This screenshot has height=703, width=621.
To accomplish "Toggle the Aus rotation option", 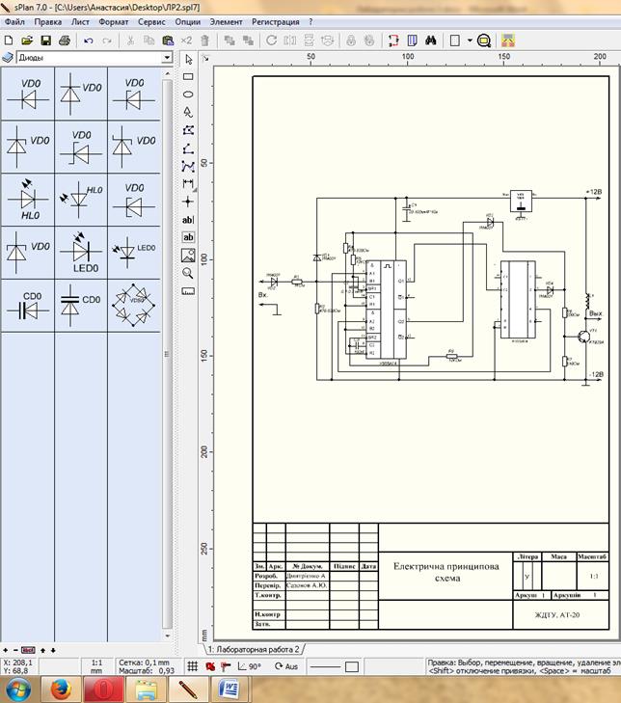I will click(286, 666).
